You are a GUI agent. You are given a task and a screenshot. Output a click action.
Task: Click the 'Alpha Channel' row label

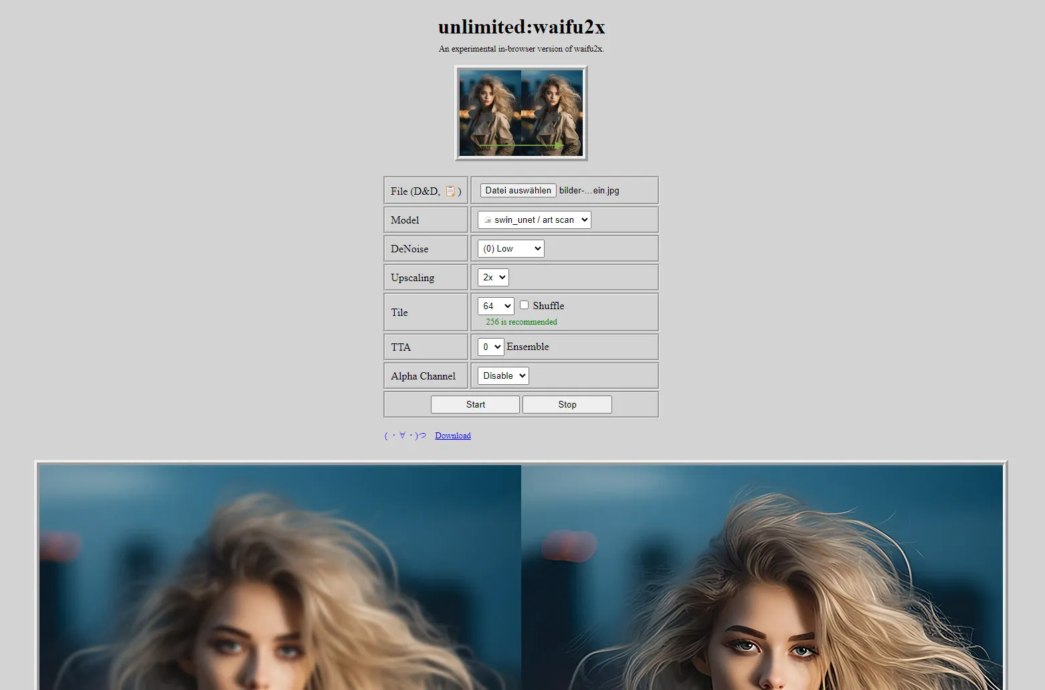tap(423, 376)
